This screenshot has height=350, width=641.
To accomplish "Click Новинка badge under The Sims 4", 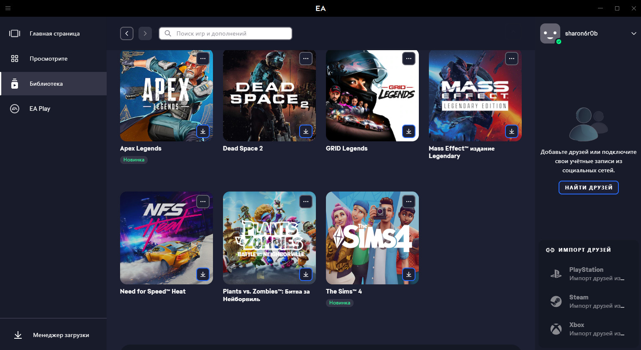I will (x=340, y=303).
